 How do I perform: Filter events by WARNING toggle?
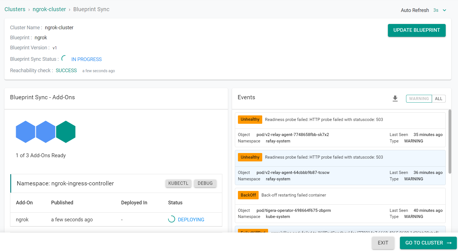(419, 99)
